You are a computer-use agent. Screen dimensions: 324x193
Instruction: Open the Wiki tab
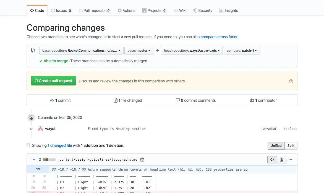tap(180, 11)
